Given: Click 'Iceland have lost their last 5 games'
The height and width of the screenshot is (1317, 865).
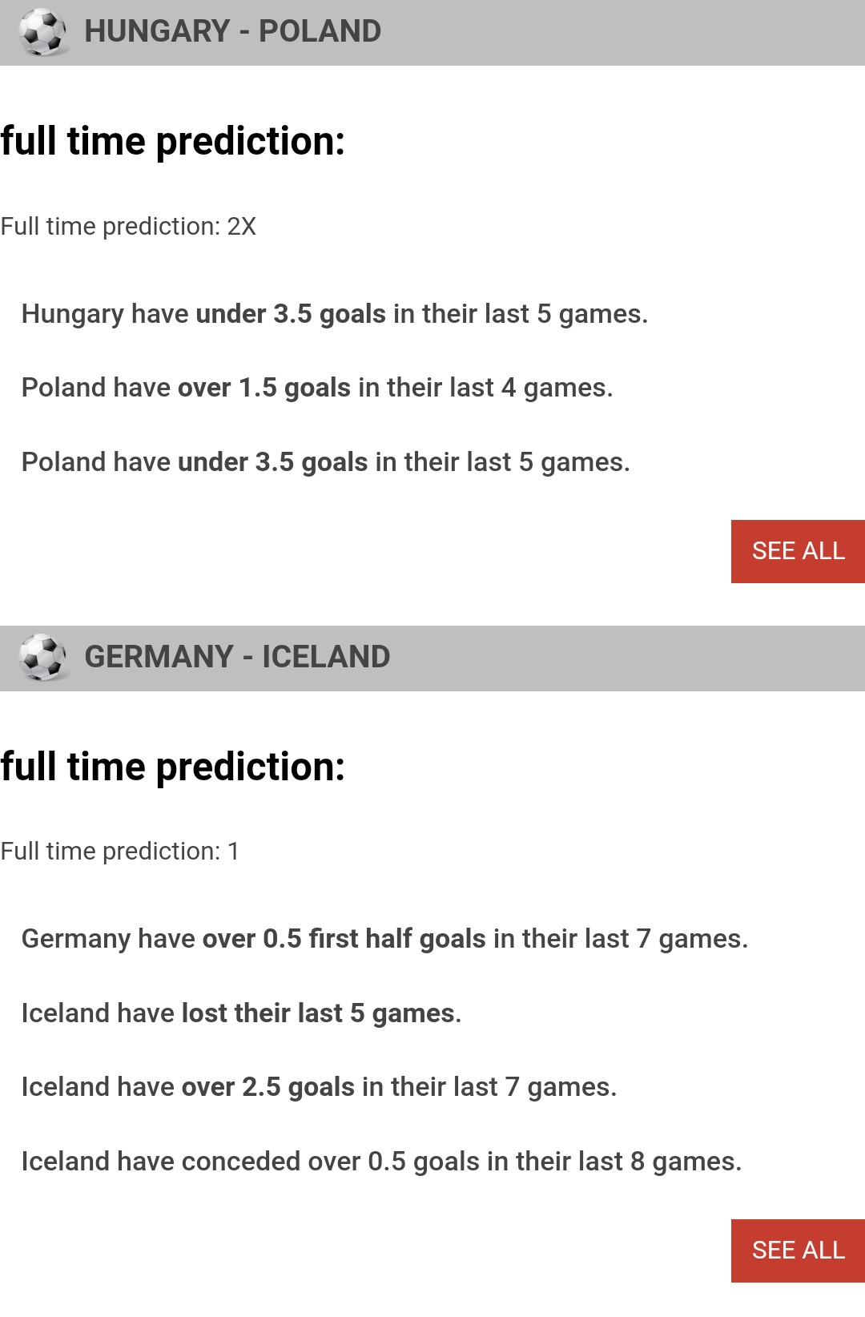Looking at the screenshot, I should point(242,1013).
